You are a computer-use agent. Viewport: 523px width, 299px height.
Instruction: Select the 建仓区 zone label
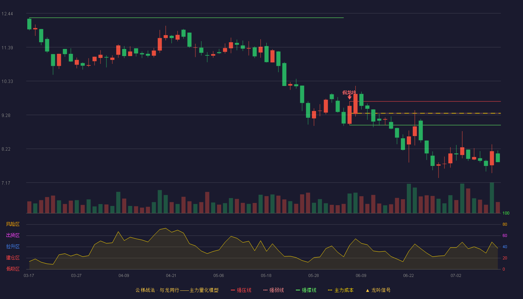[x=13, y=258]
